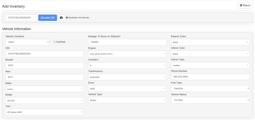Expand the Engine dropdown
The image size is (255, 120).
tap(127, 54)
